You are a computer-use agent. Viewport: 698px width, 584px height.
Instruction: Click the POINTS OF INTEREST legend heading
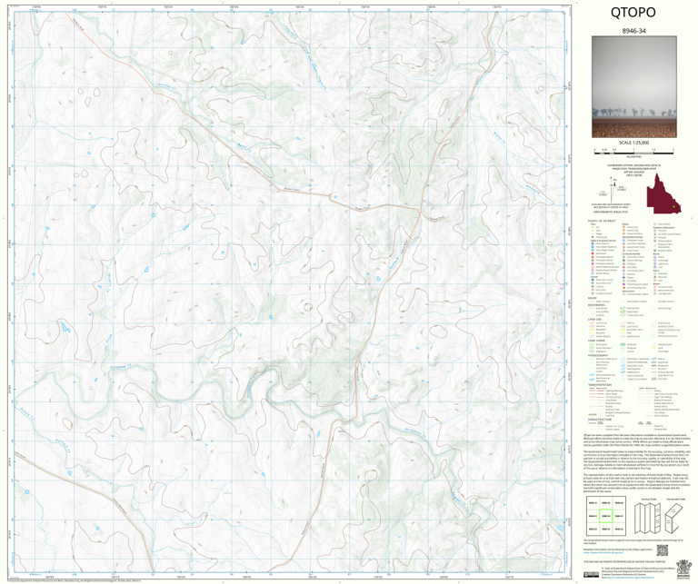601,221
